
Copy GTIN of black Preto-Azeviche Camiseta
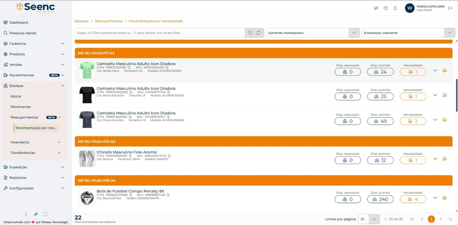[131, 92]
